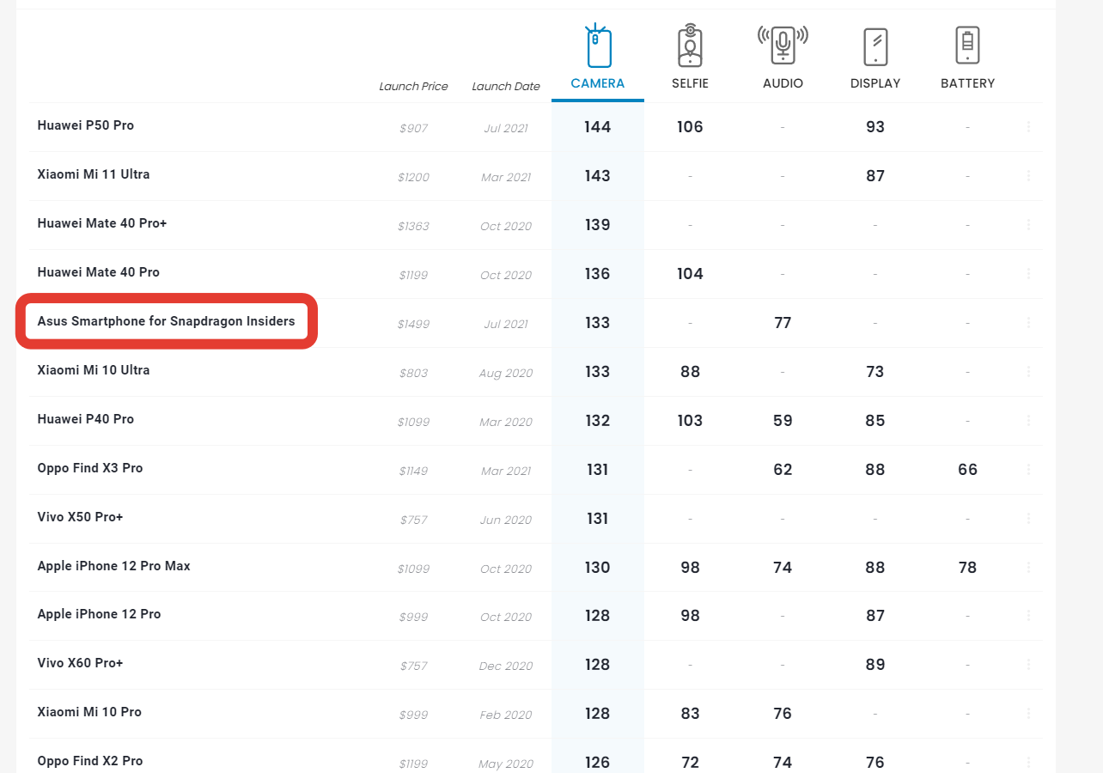Open the three-dot menu for Vivo X50 Pro+
This screenshot has height=773, width=1103.
[x=1028, y=519]
